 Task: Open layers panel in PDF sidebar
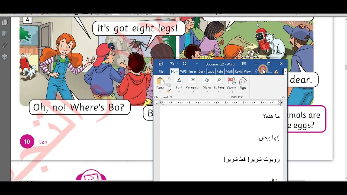5,57
